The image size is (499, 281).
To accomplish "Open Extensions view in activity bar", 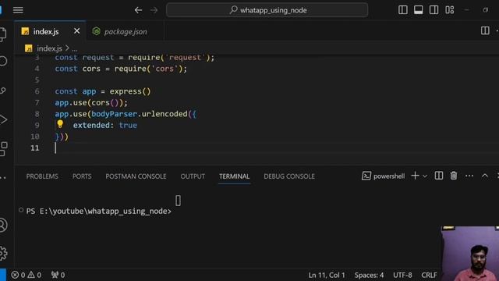I will (x=3, y=149).
